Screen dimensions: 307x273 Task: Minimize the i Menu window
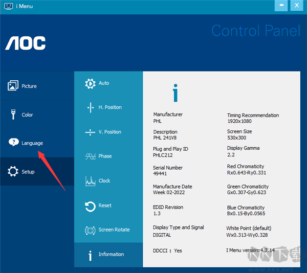tap(281, 6)
